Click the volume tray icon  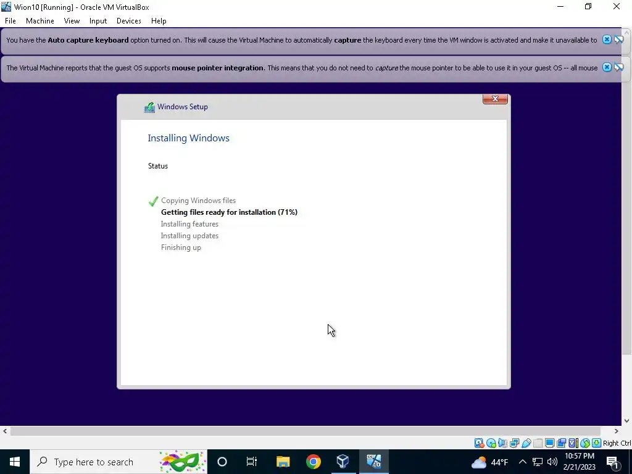[552, 462]
